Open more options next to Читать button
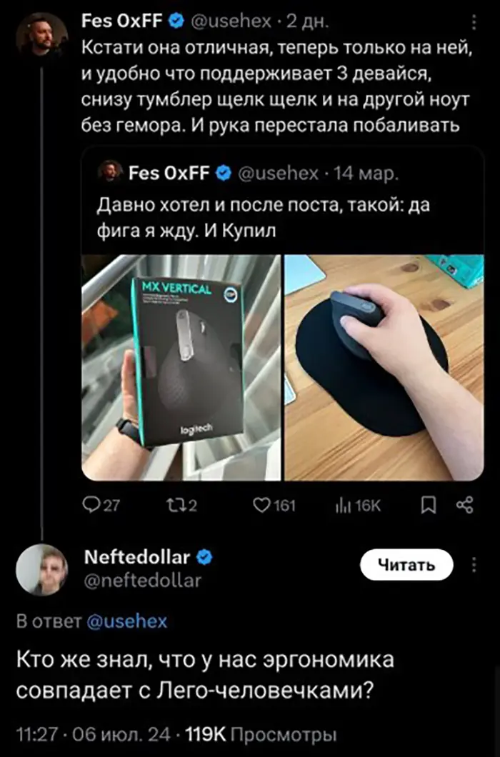 pyautogui.click(x=474, y=565)
